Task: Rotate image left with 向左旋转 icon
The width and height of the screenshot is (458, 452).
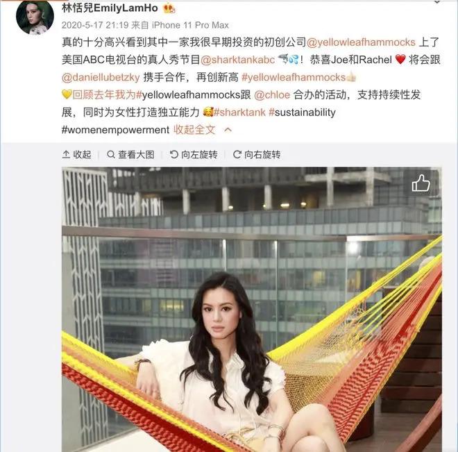Action: coord(174,154)
